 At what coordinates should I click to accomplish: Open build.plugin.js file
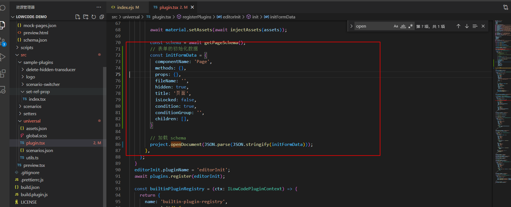click(34, 194)
